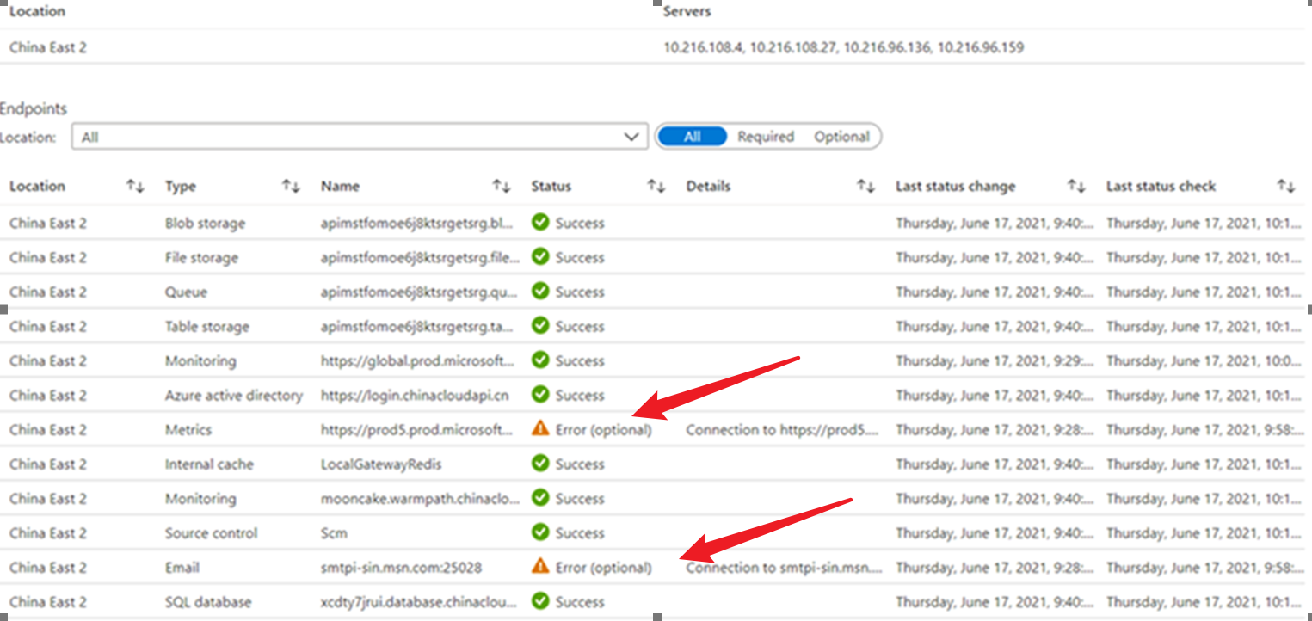Viewport: 1312px width, 621px height.
Task: Click Metrics row warning triangle icon
Action: [x=540, y=428]
